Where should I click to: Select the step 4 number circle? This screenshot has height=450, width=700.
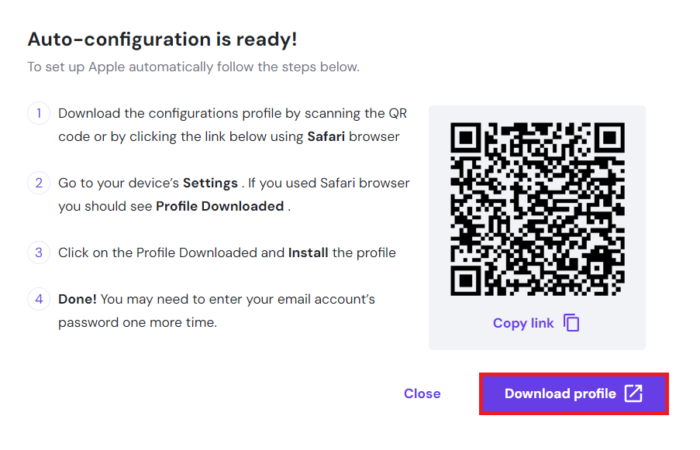coord(39,299)
